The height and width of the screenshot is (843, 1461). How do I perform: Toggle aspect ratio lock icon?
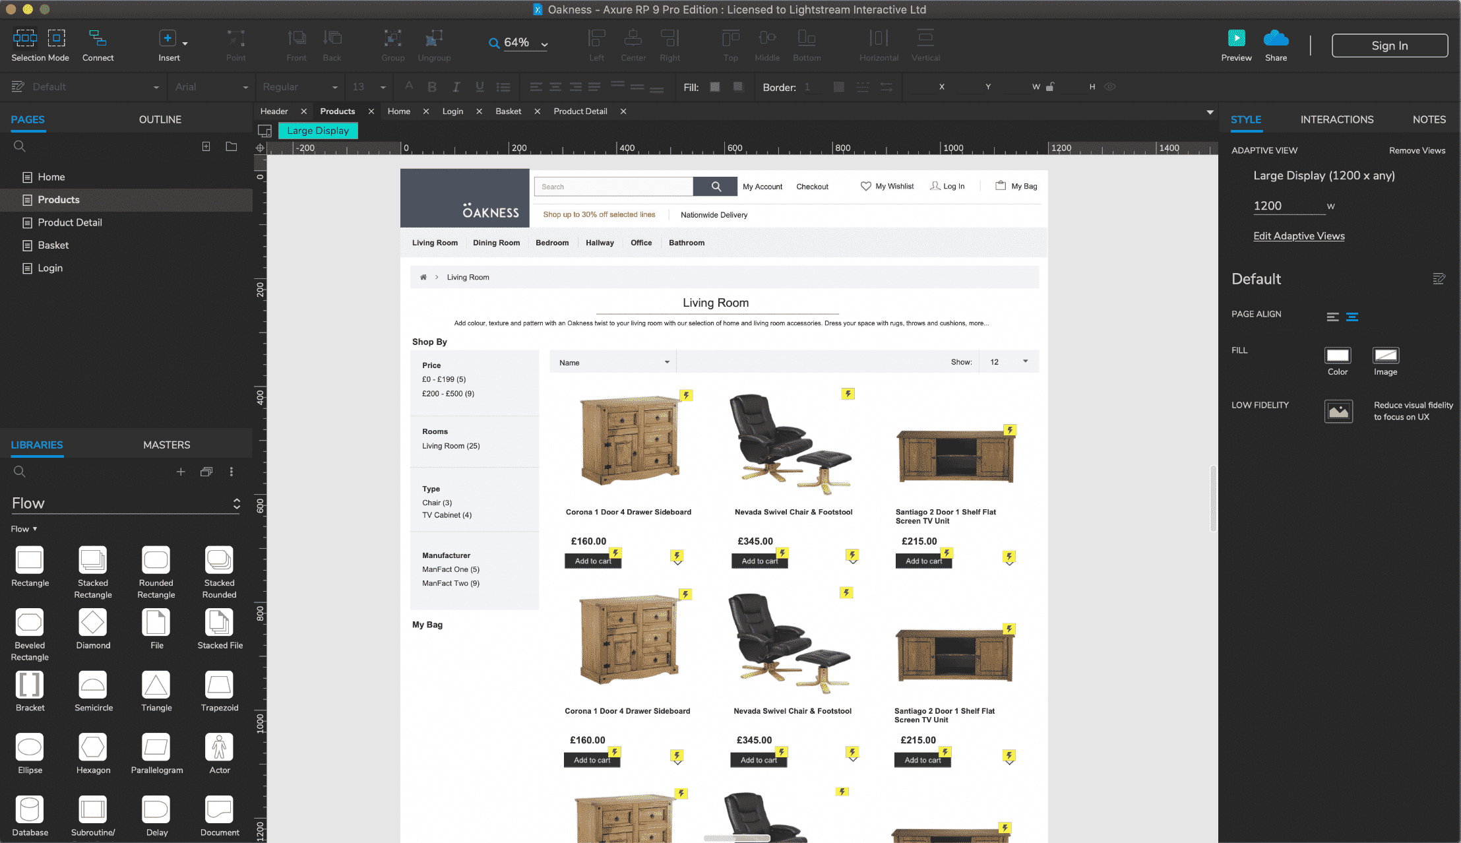1050,86
